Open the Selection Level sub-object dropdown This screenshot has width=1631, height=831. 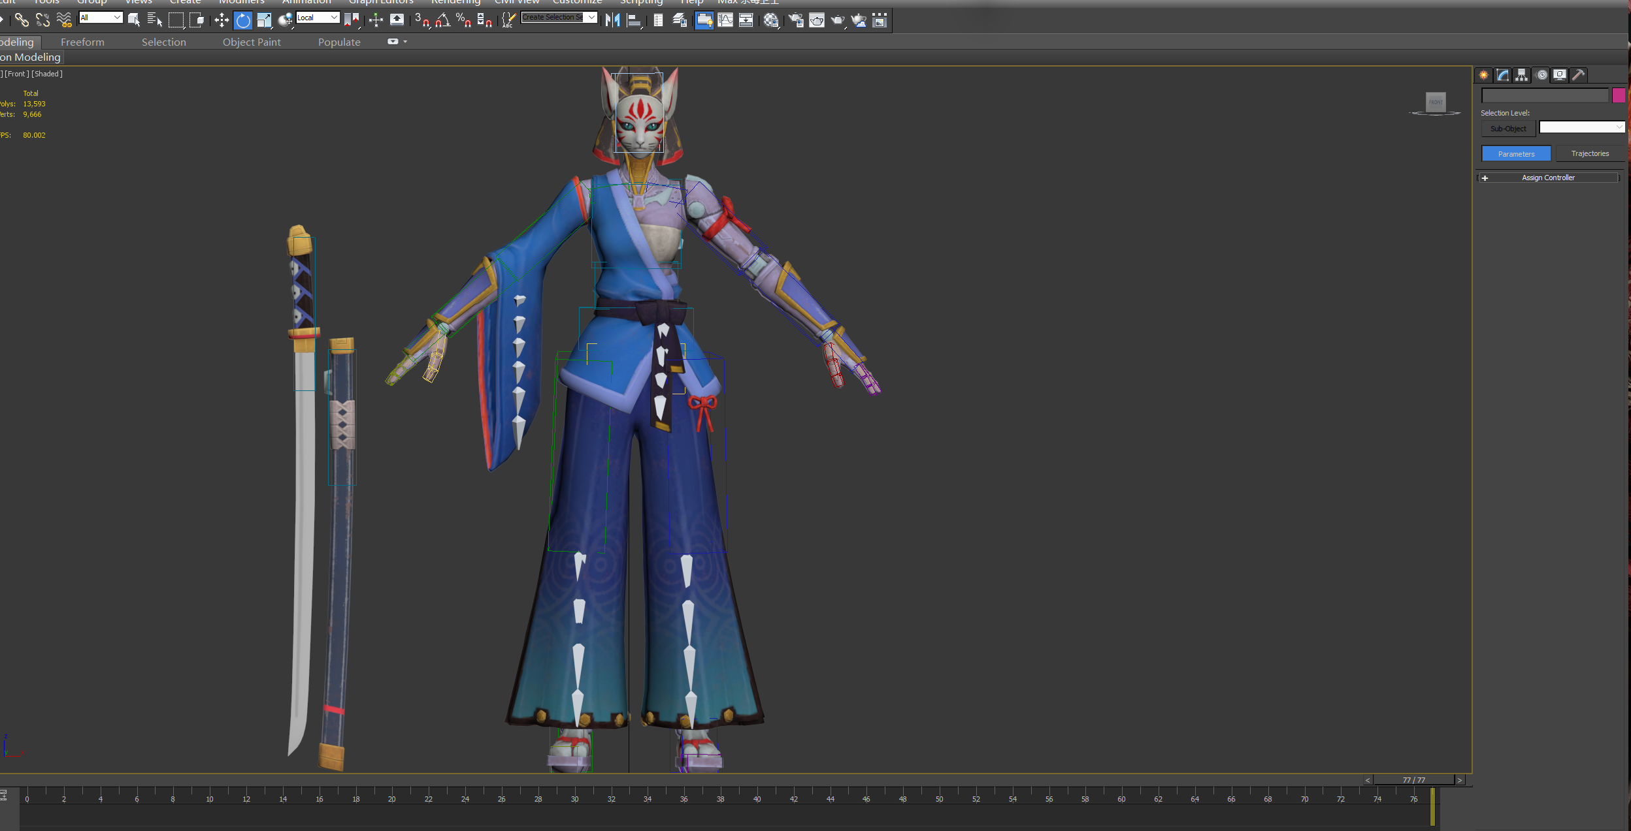pos(1581,127)
